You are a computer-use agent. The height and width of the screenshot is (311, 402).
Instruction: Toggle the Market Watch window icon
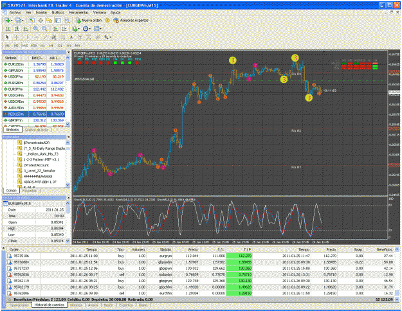(x=32, y=20)
